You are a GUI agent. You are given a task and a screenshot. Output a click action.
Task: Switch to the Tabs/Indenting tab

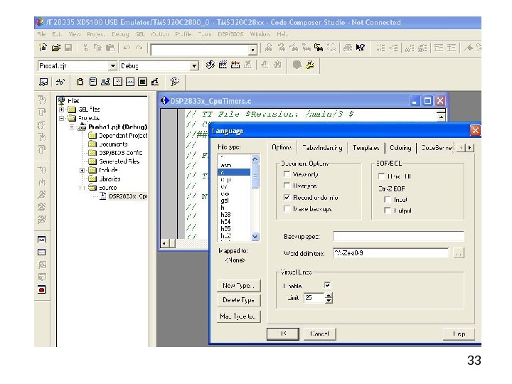322,148
